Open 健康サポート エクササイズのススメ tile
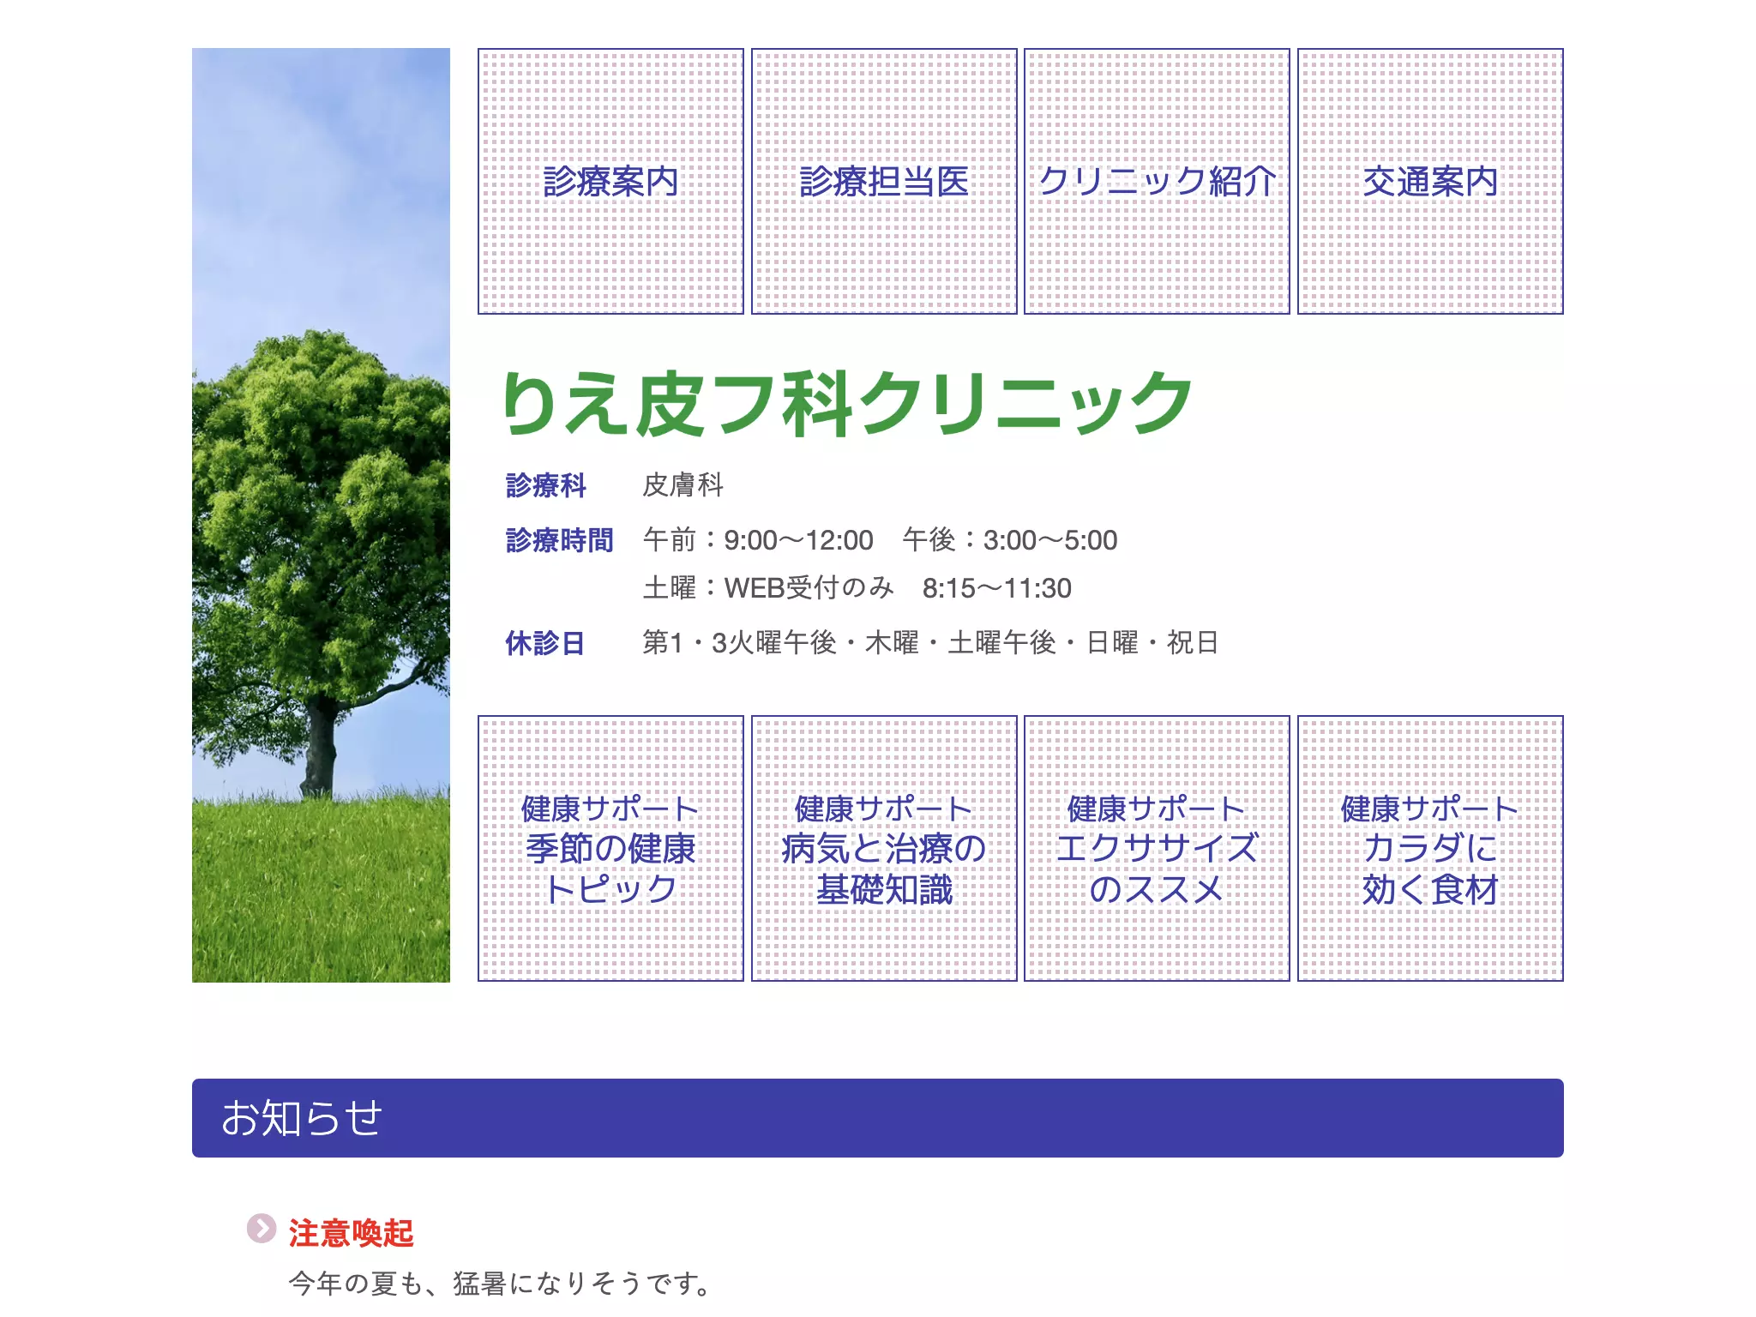This screenshot has height=1317, width=1756. click(x=1157, y=848)
